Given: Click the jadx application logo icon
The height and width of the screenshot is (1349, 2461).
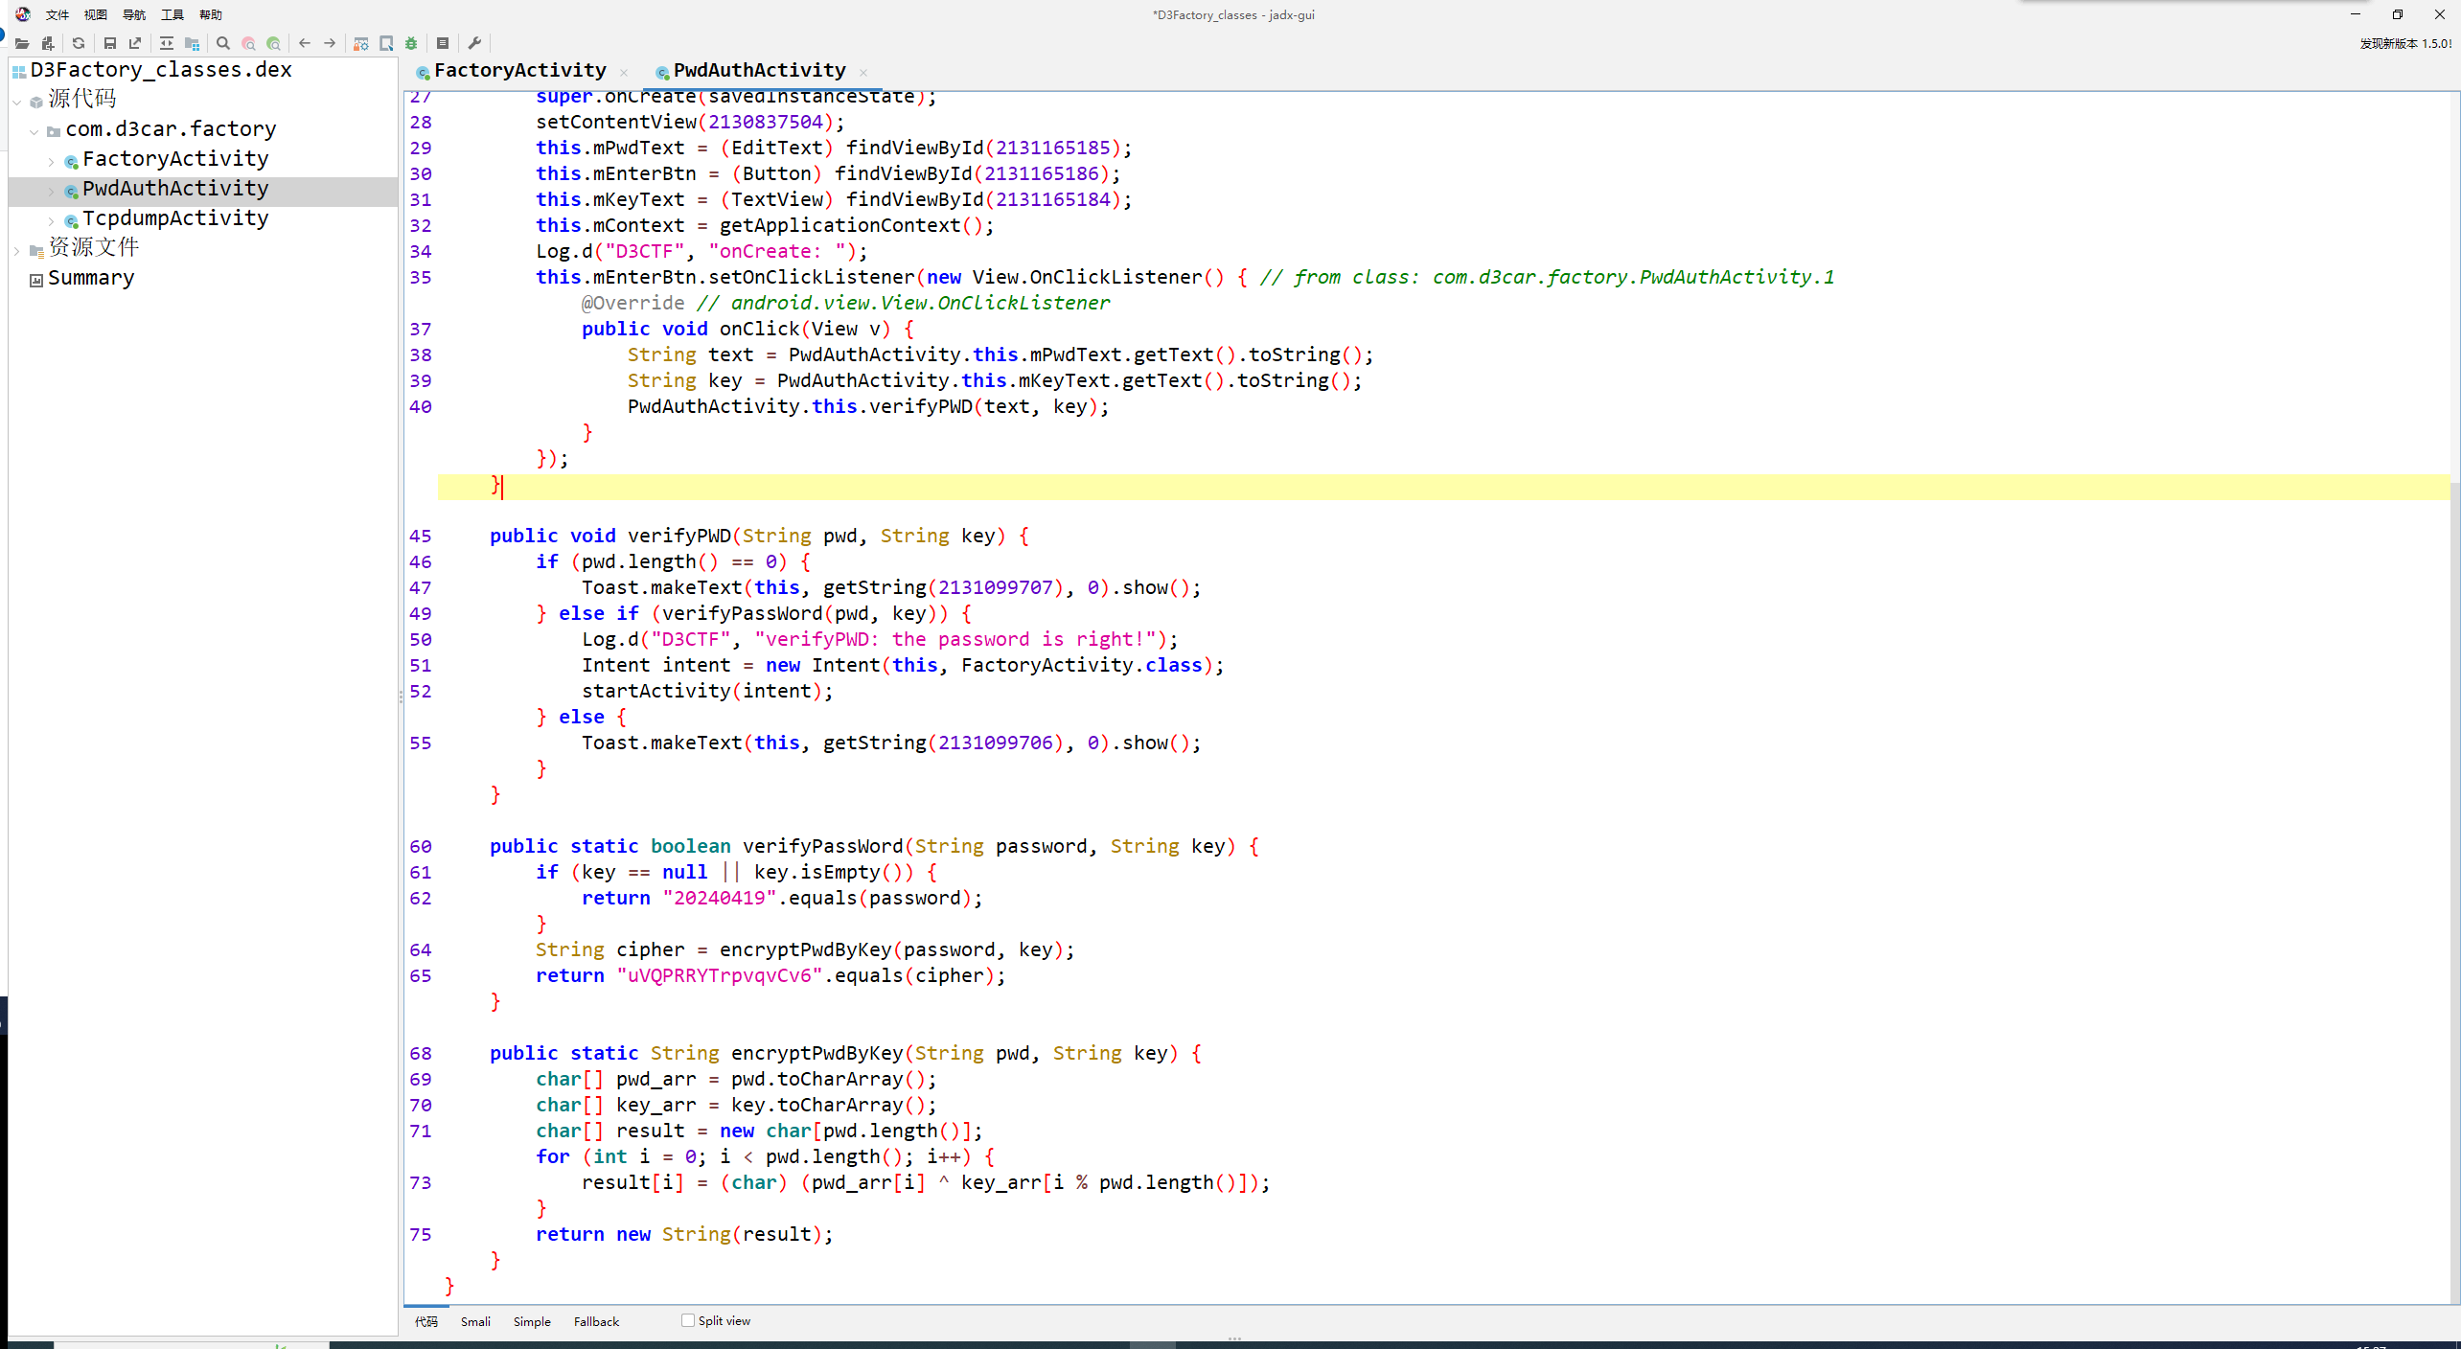Looking at the screenshot, I should click(23, 14).
